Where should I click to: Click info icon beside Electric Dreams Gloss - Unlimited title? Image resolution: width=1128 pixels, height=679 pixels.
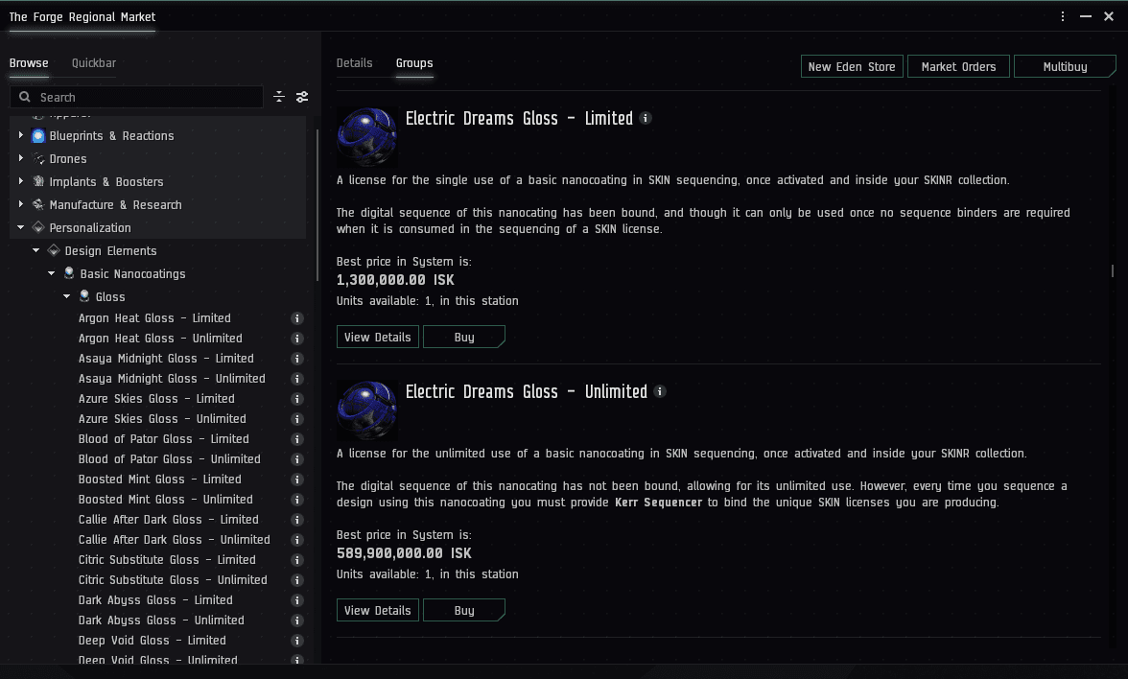point(659,391)
